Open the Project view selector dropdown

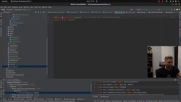8,12
